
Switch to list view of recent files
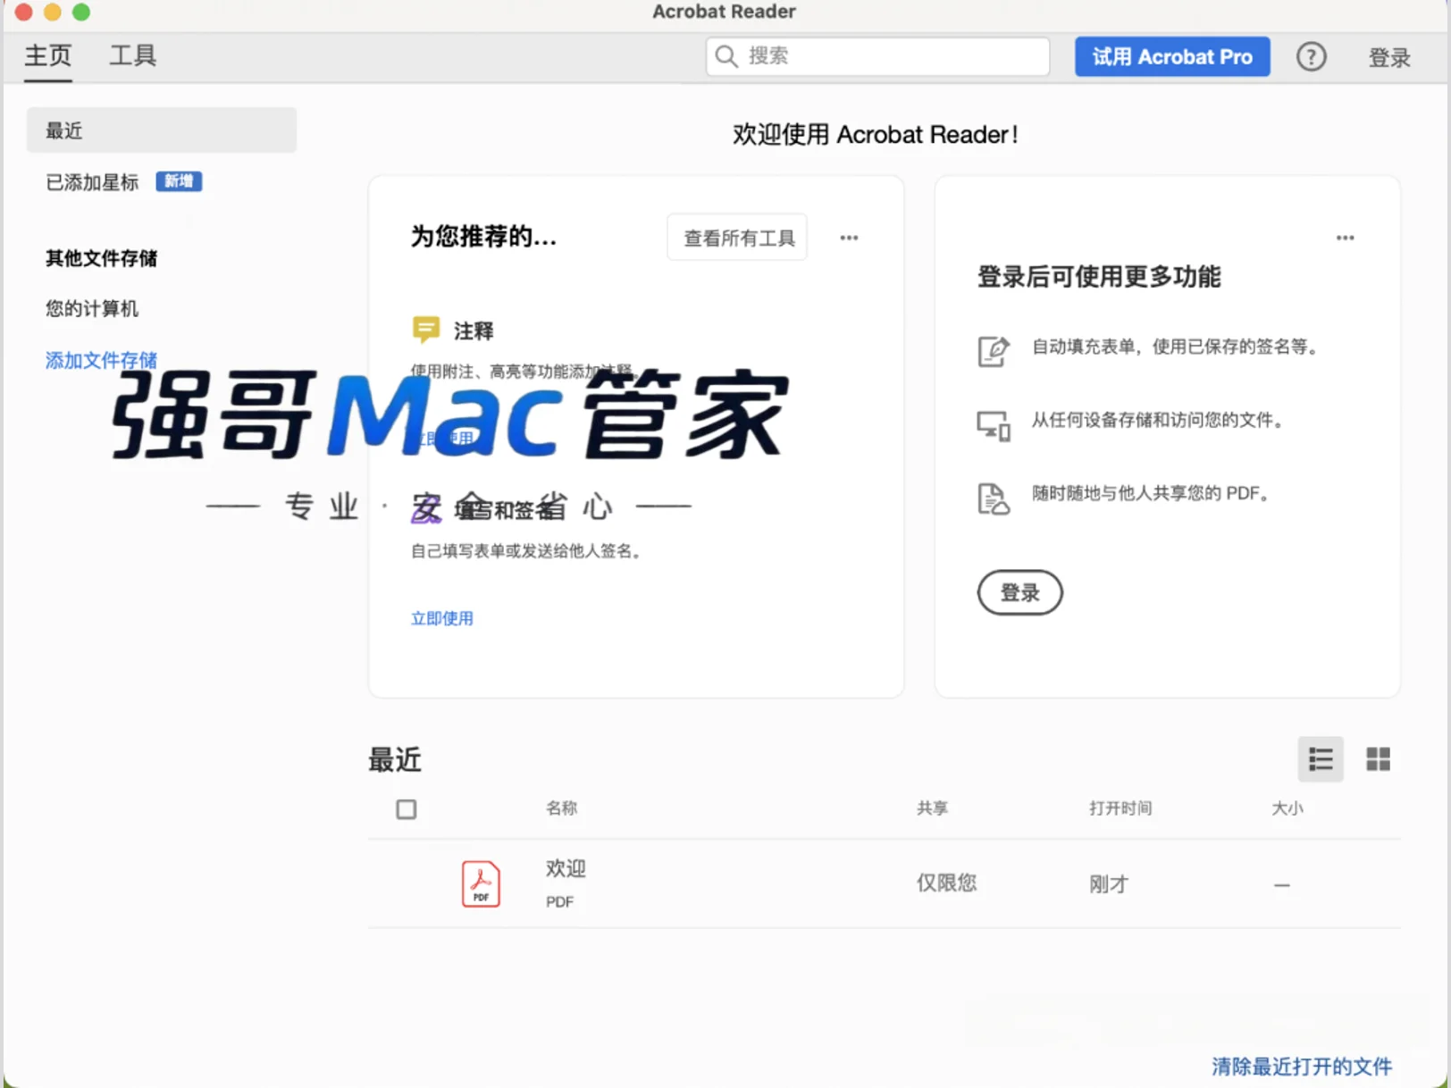[x=1321, y=759]
